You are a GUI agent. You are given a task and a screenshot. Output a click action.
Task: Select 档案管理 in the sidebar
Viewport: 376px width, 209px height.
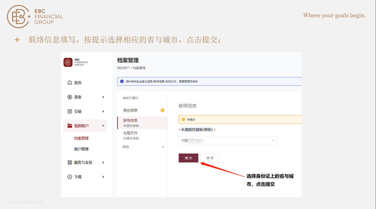tap(81, 138)
